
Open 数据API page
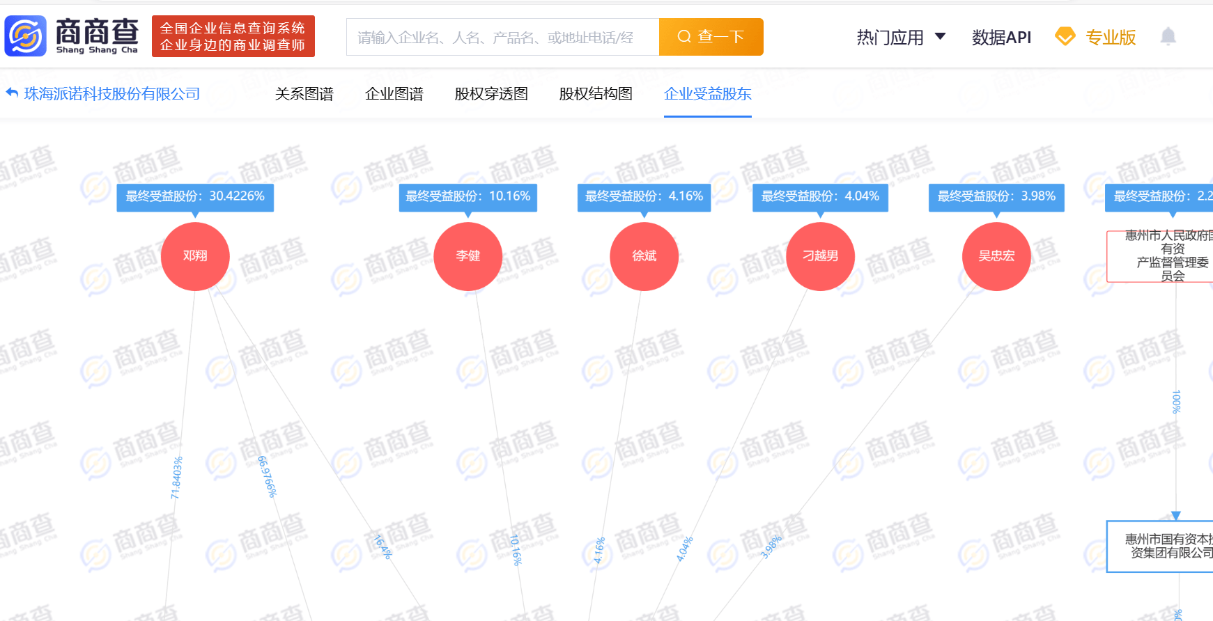point(1001,37)
